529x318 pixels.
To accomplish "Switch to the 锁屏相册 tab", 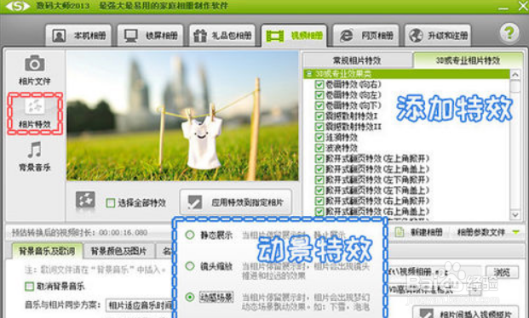I will pyautogui.click(x=151, y=35).
